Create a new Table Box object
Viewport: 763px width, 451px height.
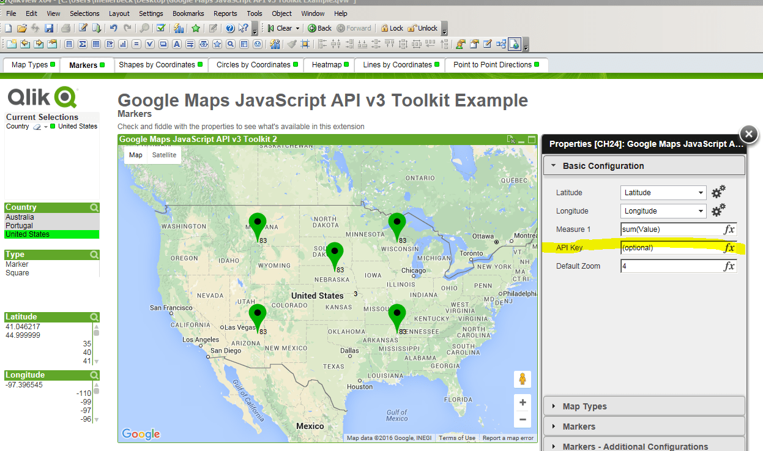(x=95, y=44)
